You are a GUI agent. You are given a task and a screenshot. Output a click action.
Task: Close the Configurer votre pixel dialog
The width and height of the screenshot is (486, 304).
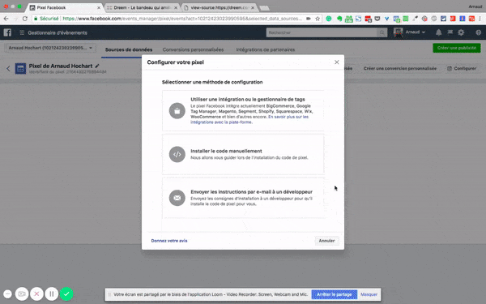click(337, 62)
